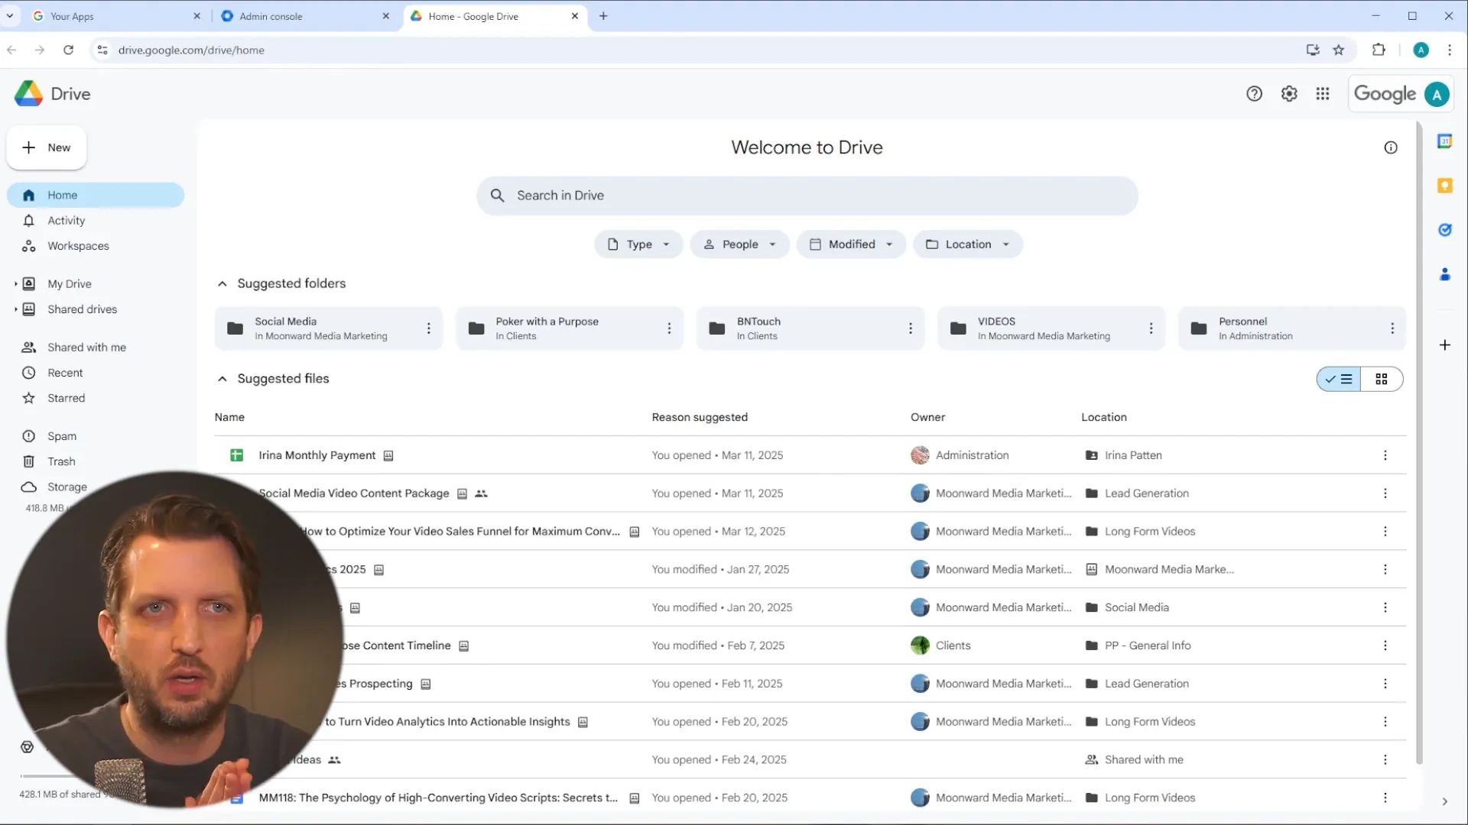This screenshot has height=825, width=1468.
Task: Open Lead Generation location of Social Media Video row
Action: pos(1146,493)
